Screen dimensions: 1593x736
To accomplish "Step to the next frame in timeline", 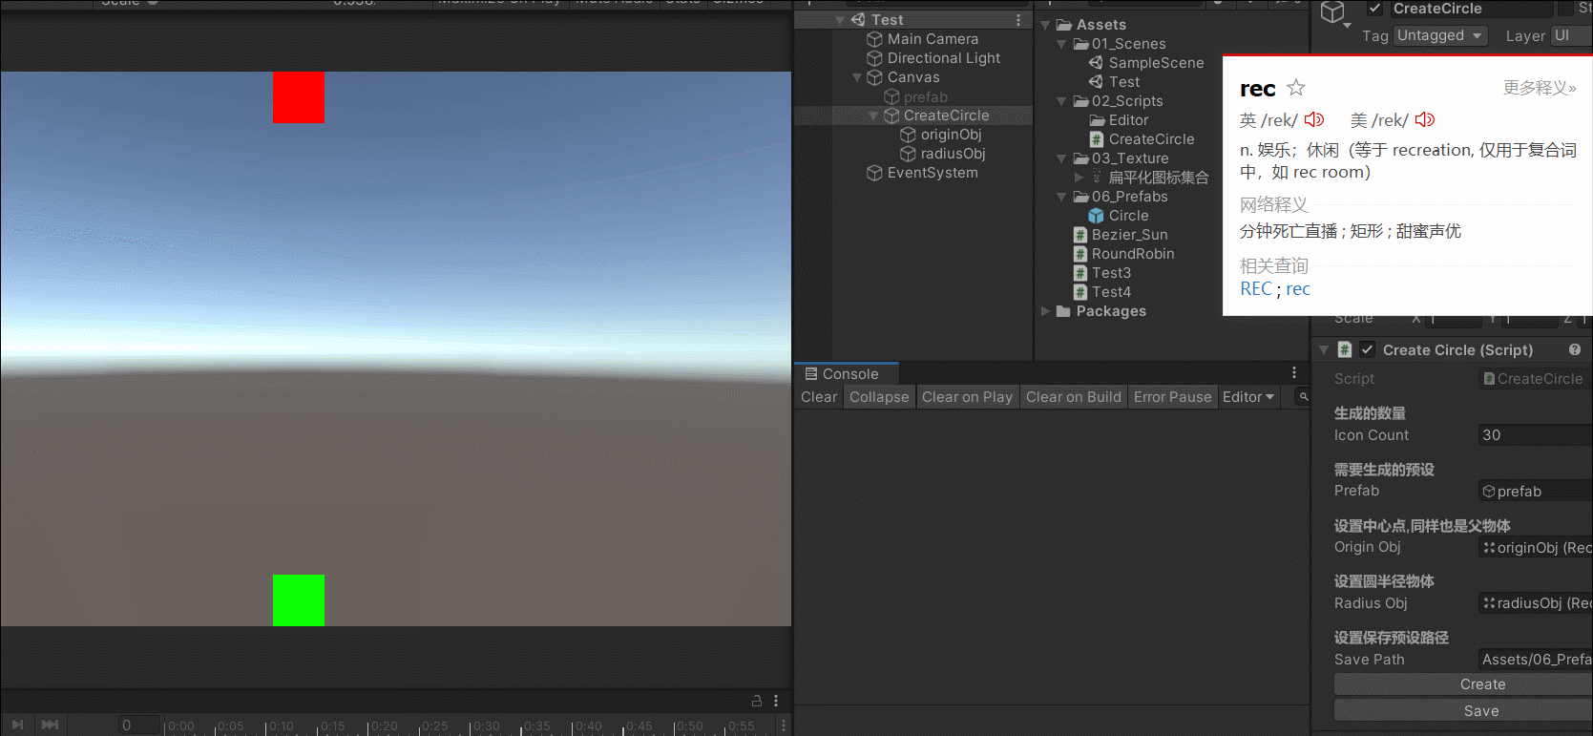I will (17, 725).
